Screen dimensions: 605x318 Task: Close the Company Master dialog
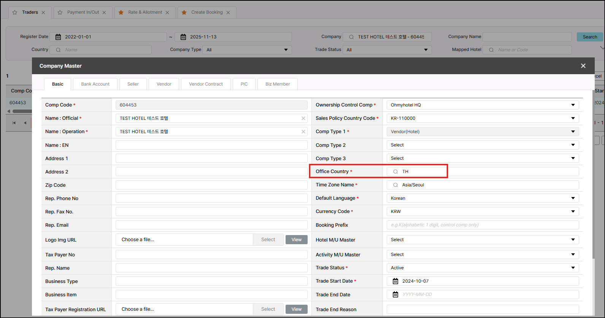click(583, 66)
